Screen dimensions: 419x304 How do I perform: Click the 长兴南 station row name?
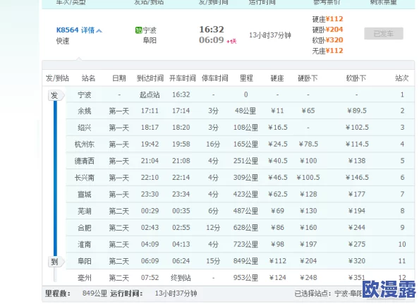[x=85, y=178]
